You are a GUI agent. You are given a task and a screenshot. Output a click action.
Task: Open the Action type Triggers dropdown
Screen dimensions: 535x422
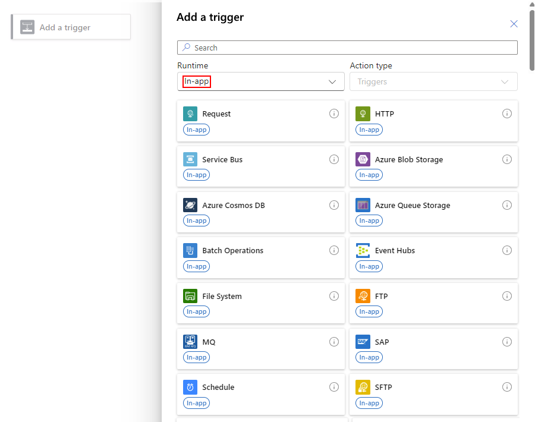click(x=433, y=81)
